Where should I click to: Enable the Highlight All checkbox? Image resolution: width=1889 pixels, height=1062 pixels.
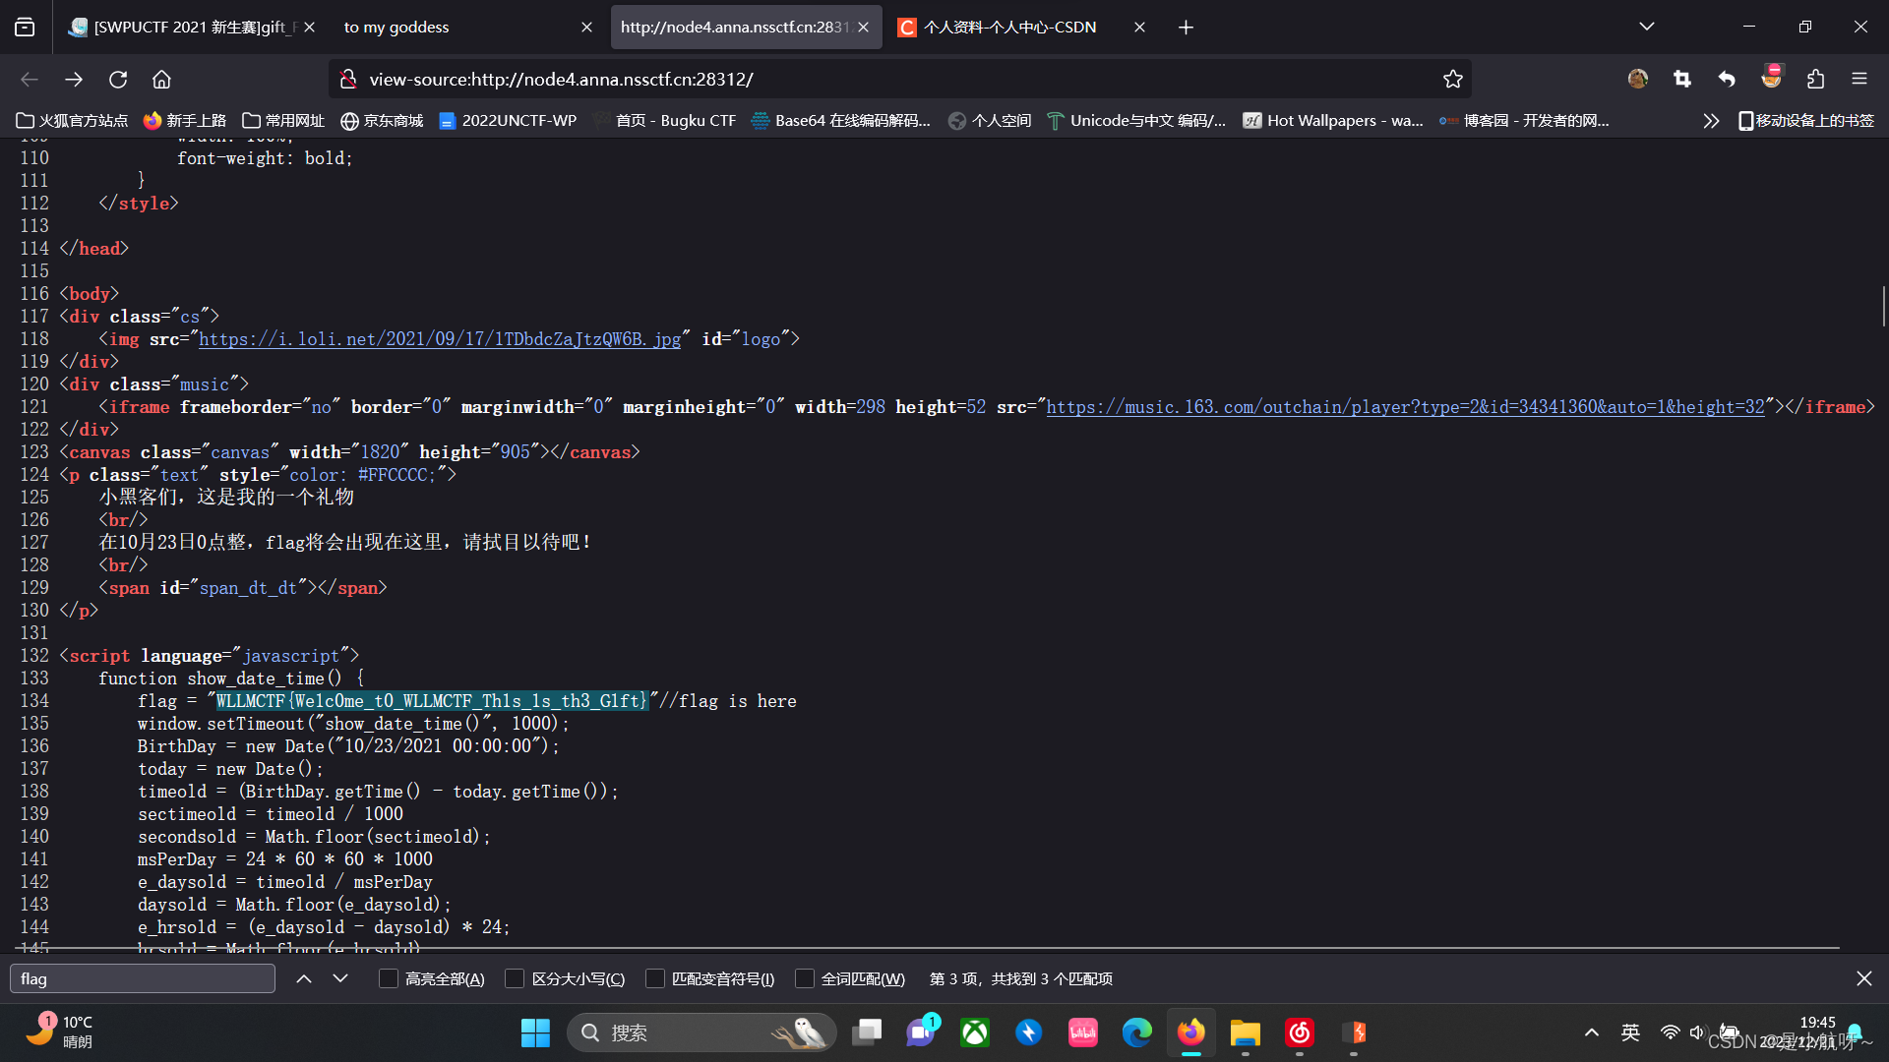pos(388,978)
